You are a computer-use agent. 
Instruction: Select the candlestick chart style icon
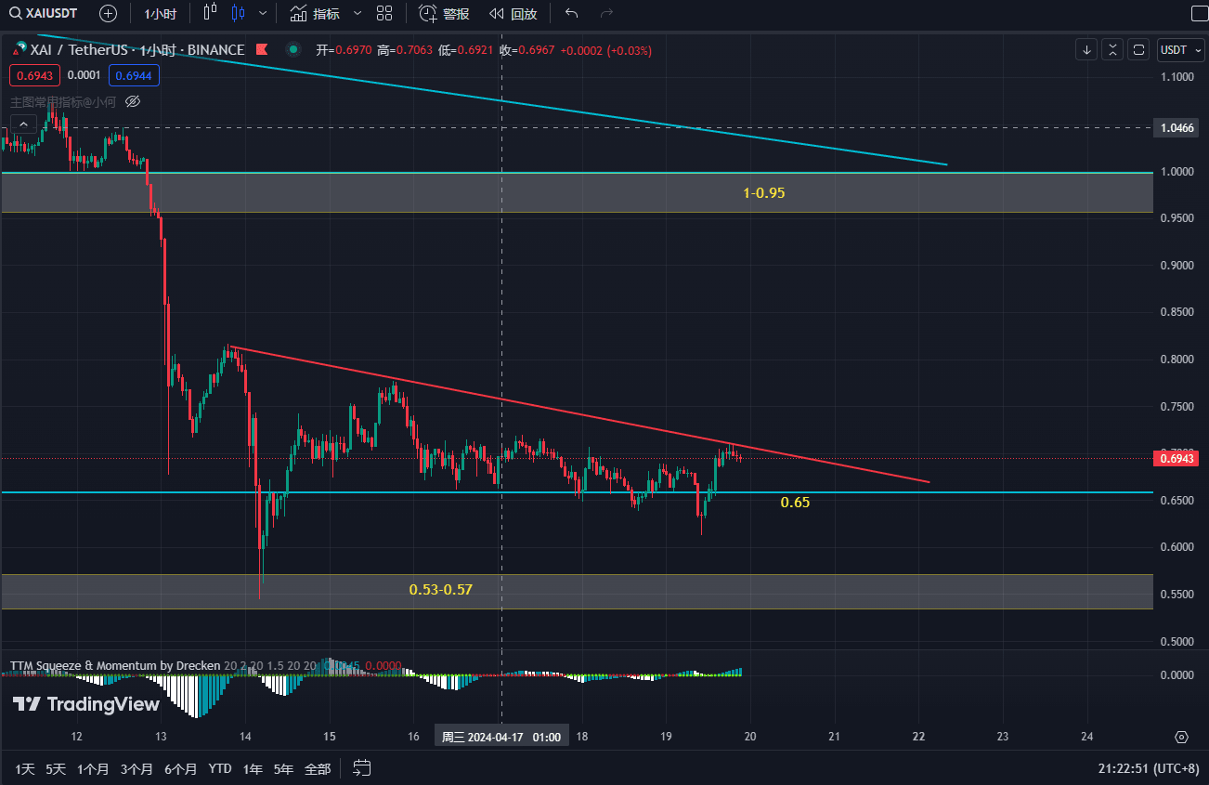pyautogui.click(x=240, y=13)
